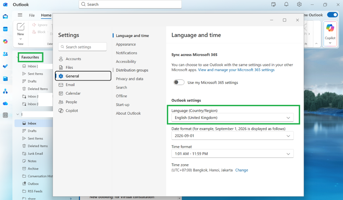Click the Change time zone link

point(242,170)
